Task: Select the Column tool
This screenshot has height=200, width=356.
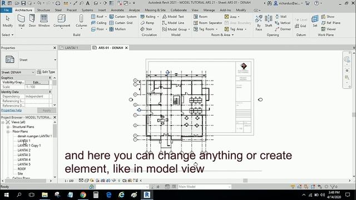Action: (81, 21)
